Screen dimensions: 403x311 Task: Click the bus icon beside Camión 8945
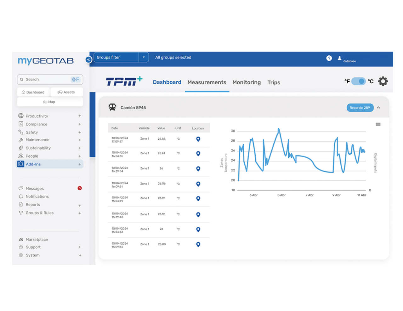click(112, 107)
